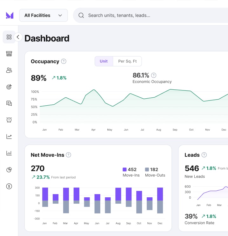Collapse the sidebar with the chevron button
The height and width of the screenshot is (236, 228).
tap(18, 37)
